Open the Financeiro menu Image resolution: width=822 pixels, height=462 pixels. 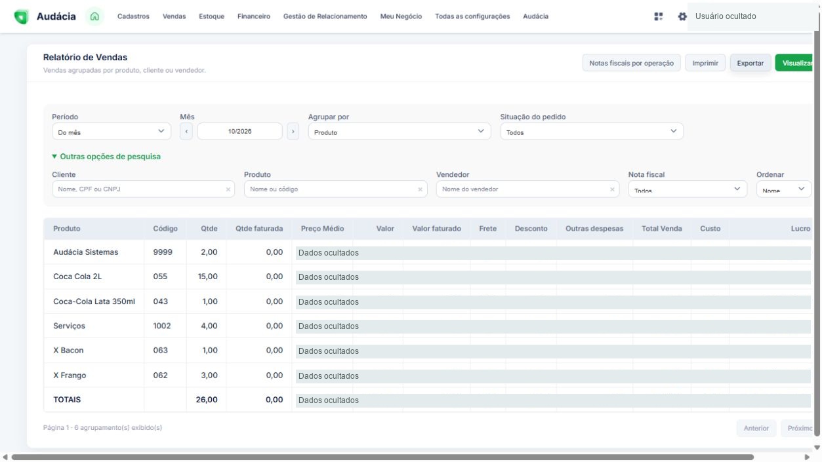click(254, 16)
